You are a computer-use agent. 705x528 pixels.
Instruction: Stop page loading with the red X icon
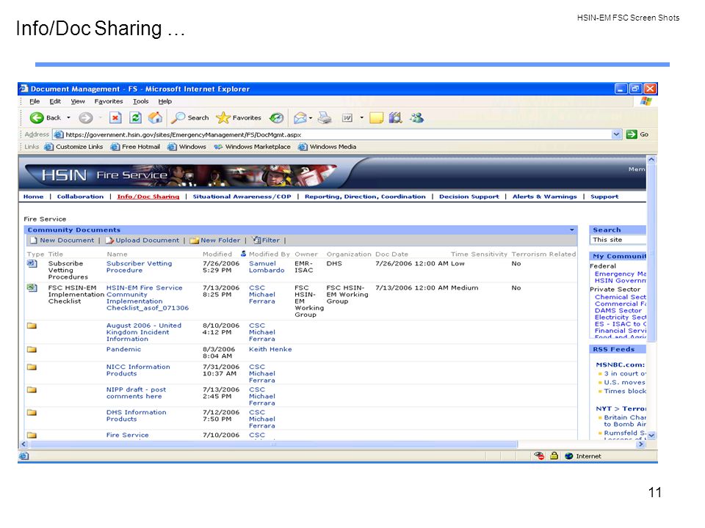[115, 117]
